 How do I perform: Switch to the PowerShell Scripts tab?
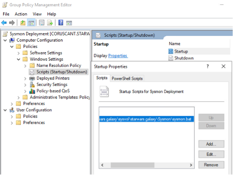click(127, 79)
